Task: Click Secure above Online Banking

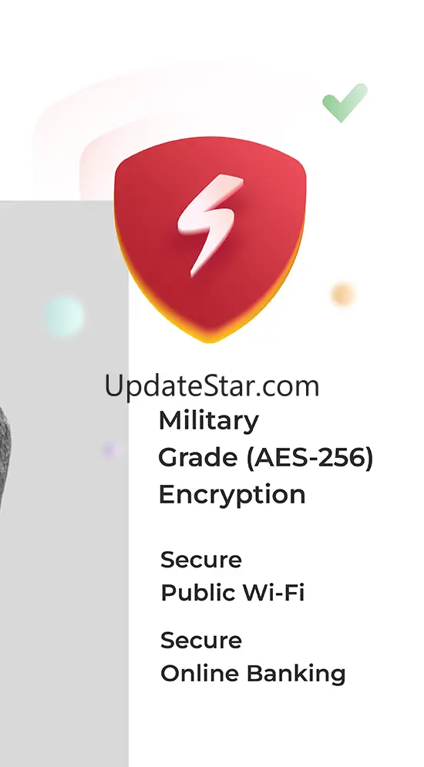Action: tap(201, 641)
